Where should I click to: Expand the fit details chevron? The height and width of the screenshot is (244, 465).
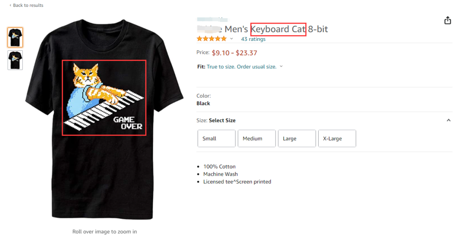281,67
